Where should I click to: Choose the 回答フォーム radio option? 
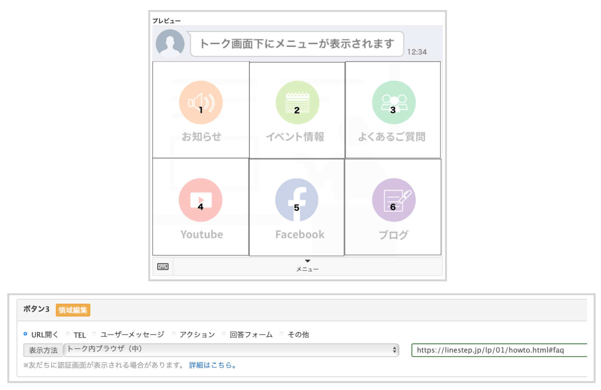(x=224, y=334)
